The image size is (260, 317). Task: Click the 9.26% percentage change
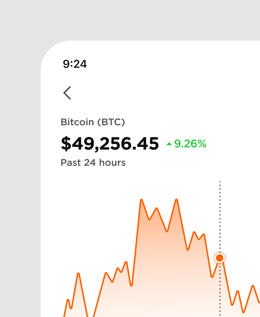[190, 144]
